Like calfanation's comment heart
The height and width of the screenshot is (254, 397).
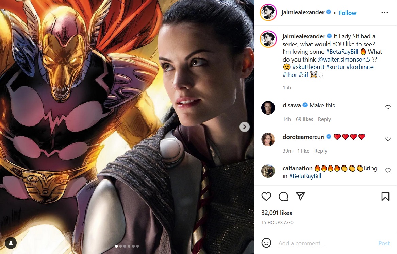pos(388,170)
